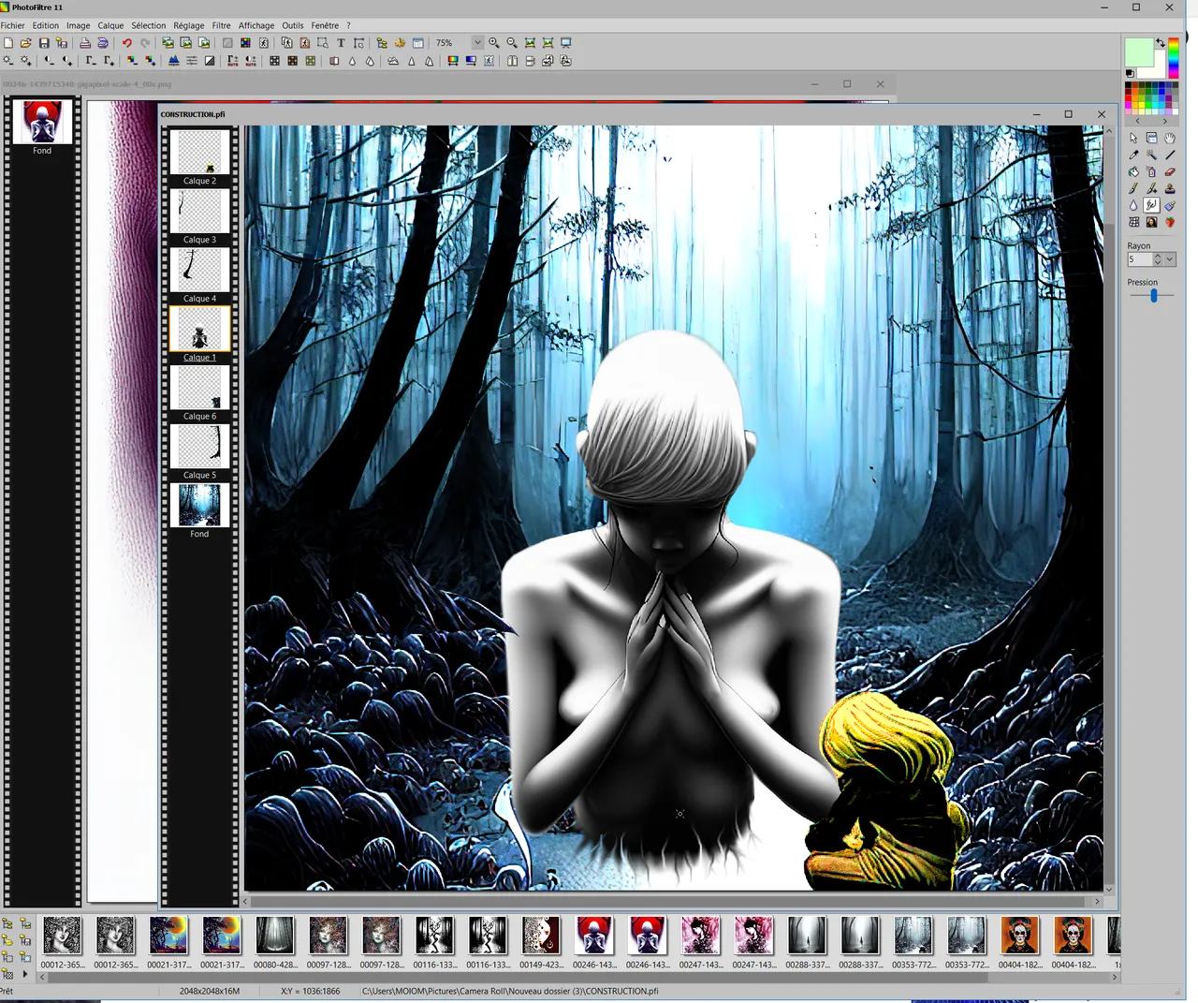Open the zoom percentage dropdown showing 75%

[x=477, y=43]
